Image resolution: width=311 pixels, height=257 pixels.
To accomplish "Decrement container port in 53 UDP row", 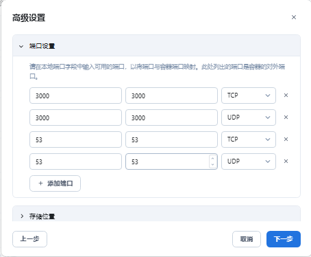I will point(212,164).
